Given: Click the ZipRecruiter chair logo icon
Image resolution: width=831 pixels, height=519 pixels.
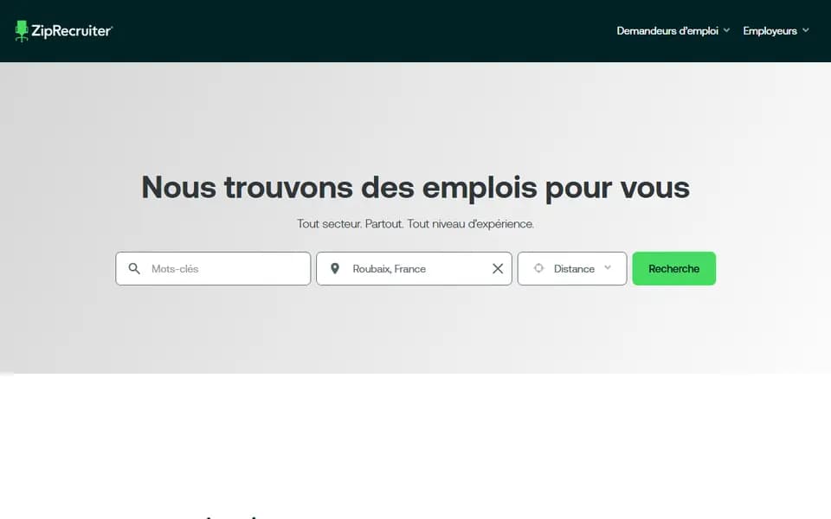Looking at the screenshot, I should point(22,31).
